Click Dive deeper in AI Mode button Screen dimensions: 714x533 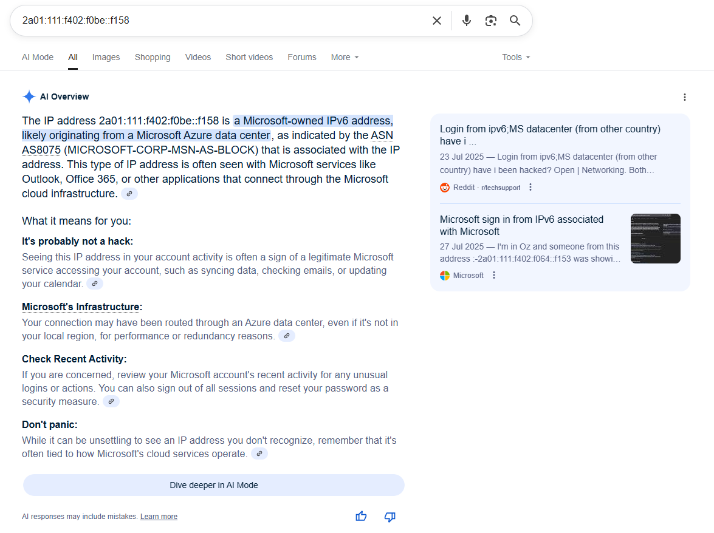[x=214, y=485]
